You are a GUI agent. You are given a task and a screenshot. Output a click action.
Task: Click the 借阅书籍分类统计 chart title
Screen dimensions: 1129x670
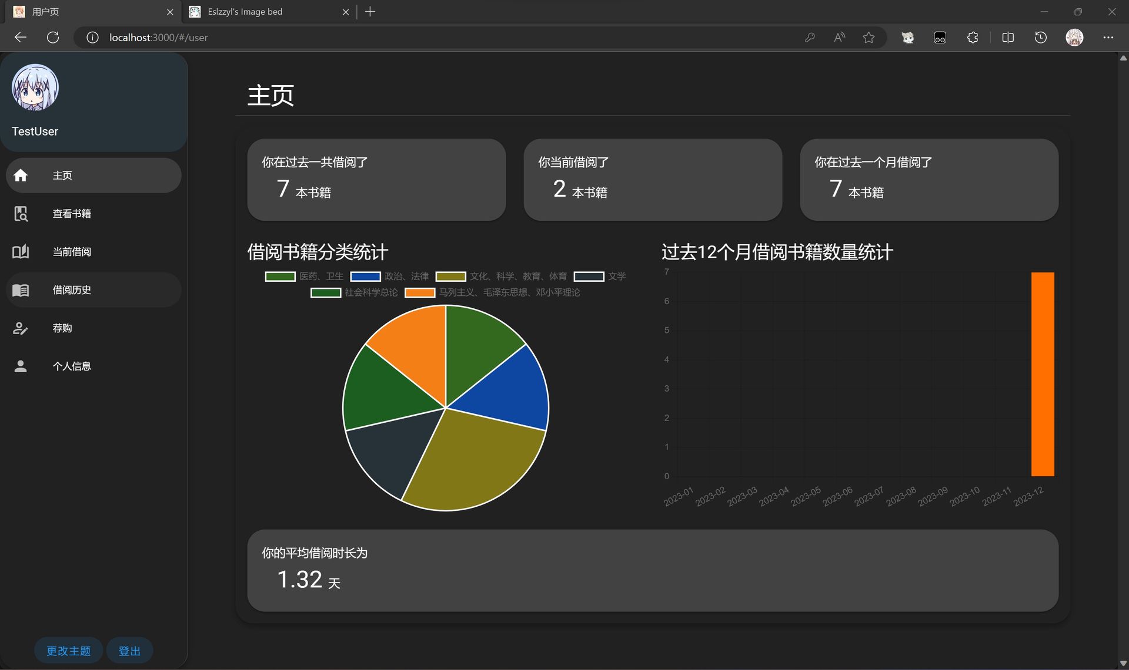click(318, 252)
